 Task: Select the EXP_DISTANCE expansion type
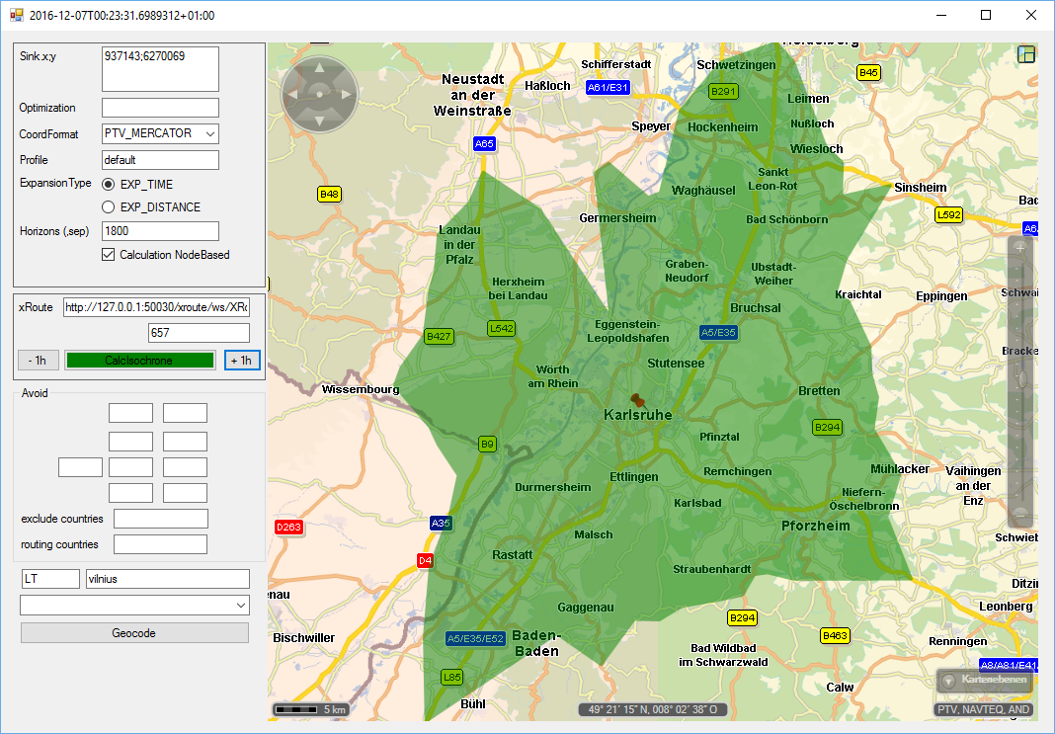[109, 207]
